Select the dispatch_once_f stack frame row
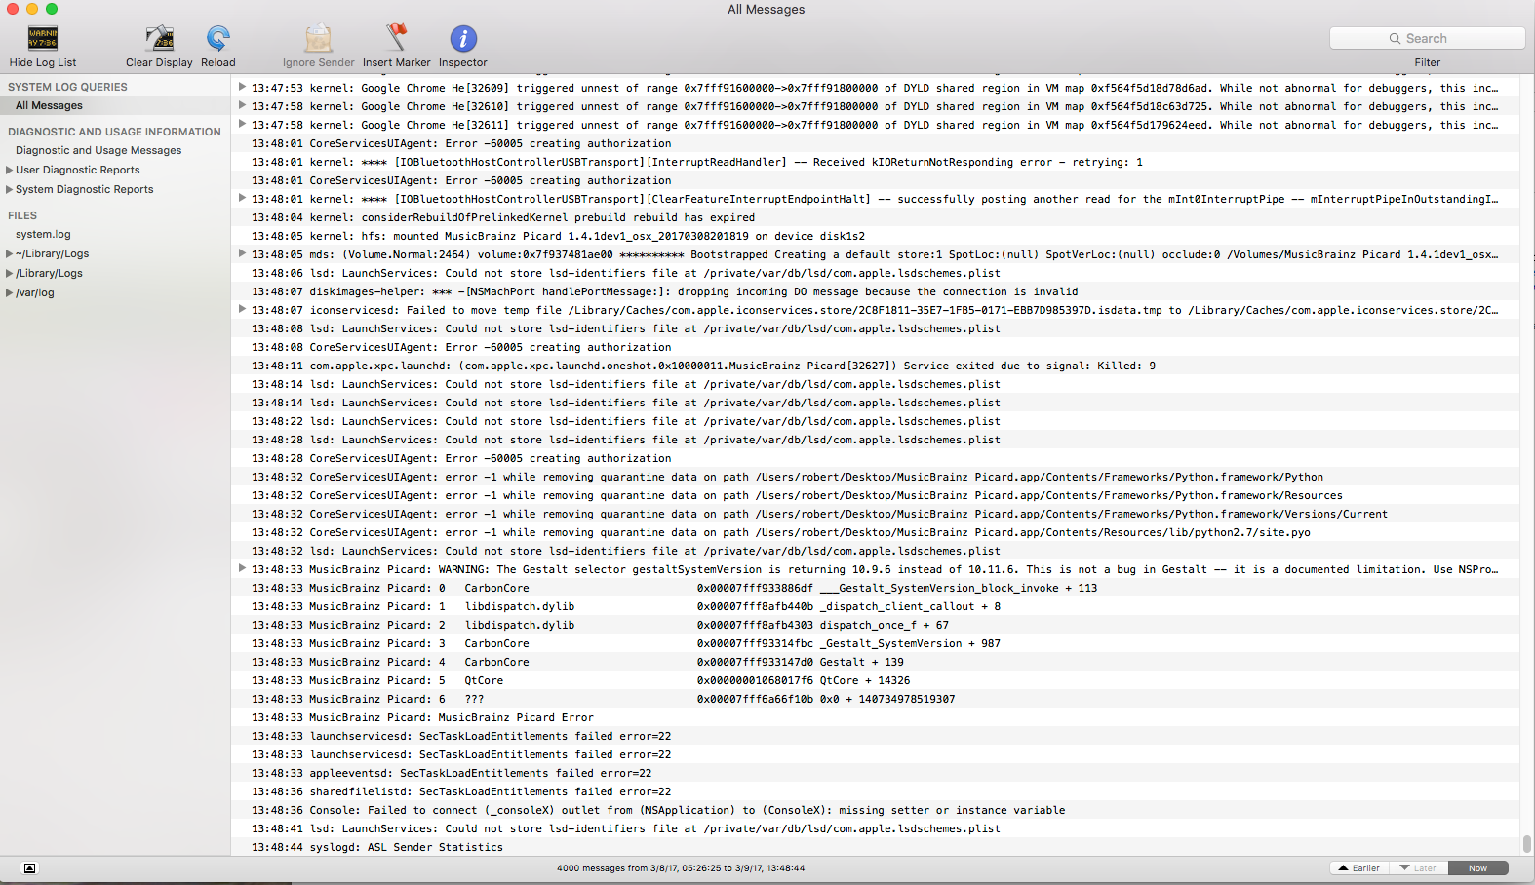Viewport: 1535px width, 885px height. click(875, 625)
